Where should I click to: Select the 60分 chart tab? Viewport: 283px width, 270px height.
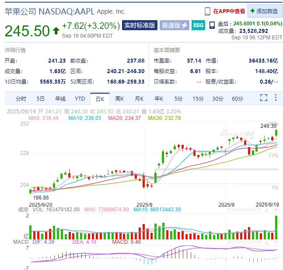click(x=238, y=99)
